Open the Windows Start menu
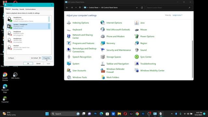 pyautogui.click(x=47, y=114)
